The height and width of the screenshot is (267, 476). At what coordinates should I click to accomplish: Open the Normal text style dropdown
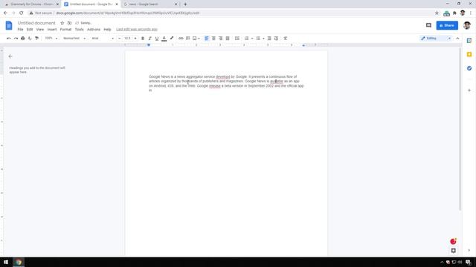tap(74, 39)
